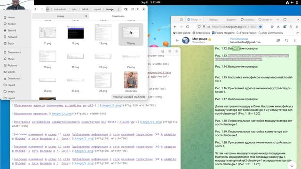Open the Fedora Docs bookmark
Image resolution: width=301 pixels, height=169 pixels.
click(201, 33)
